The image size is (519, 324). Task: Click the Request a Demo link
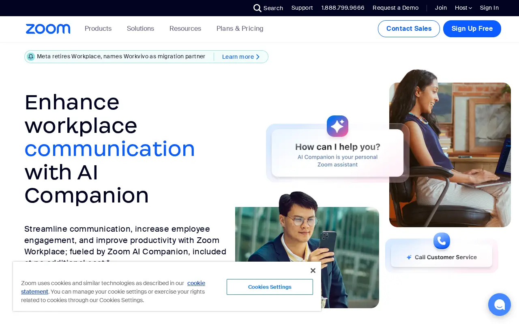395,8
